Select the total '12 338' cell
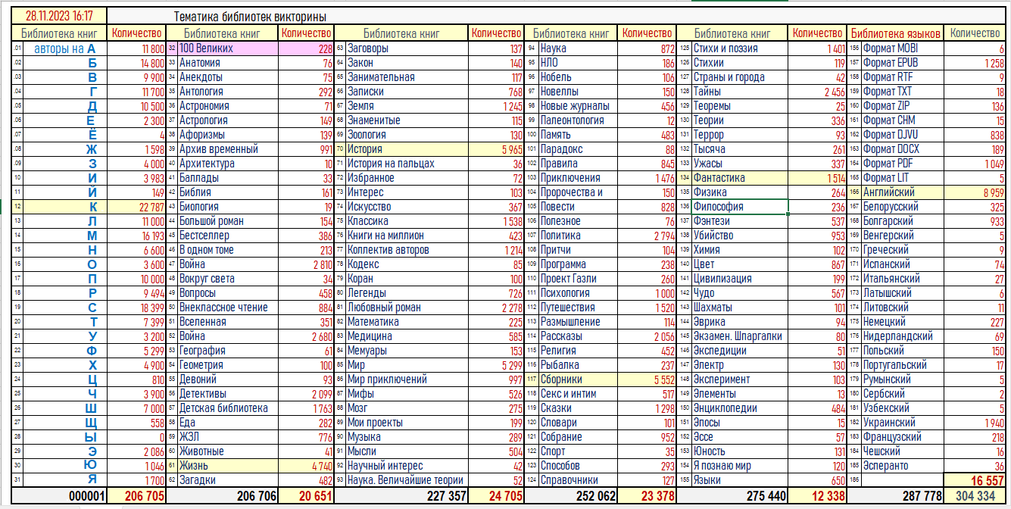The image size is (1011, 509). coord(817,495)
